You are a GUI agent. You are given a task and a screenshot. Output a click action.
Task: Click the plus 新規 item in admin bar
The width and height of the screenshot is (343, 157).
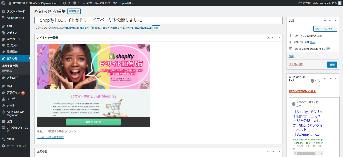point(87,3)
